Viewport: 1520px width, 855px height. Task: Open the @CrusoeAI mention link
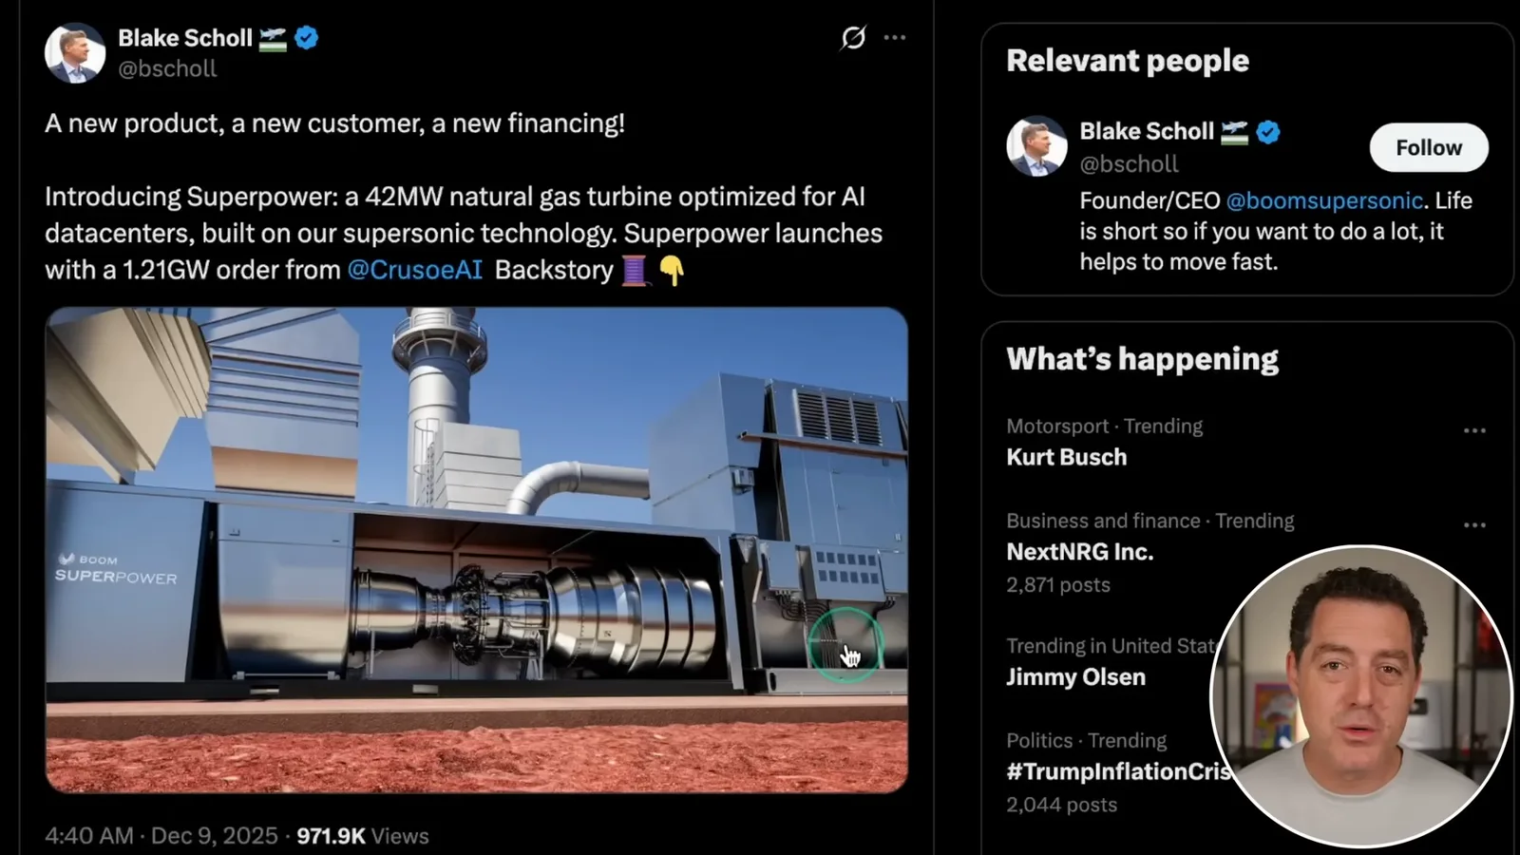point(415,270)
